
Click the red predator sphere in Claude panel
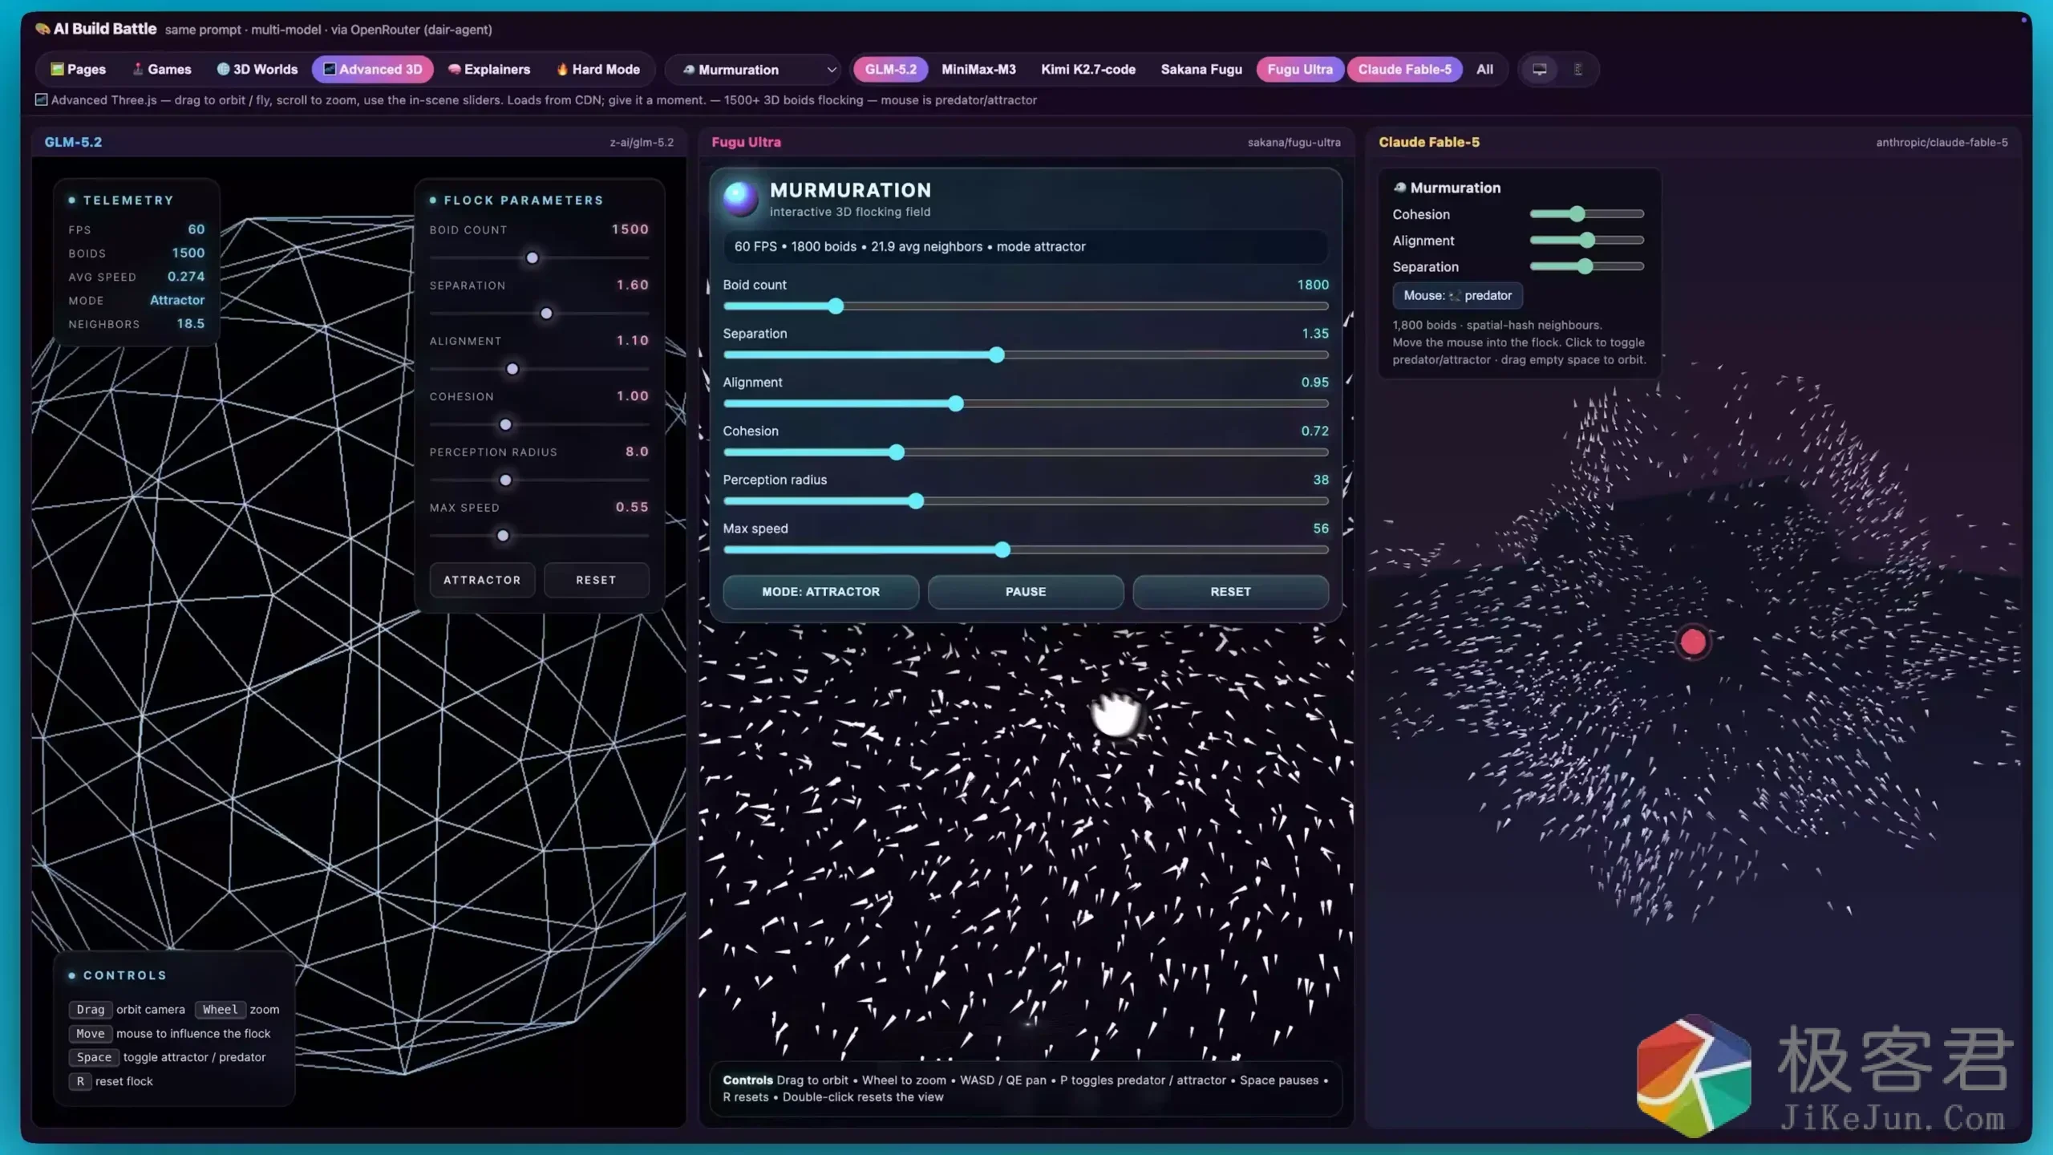[1693, 642]
